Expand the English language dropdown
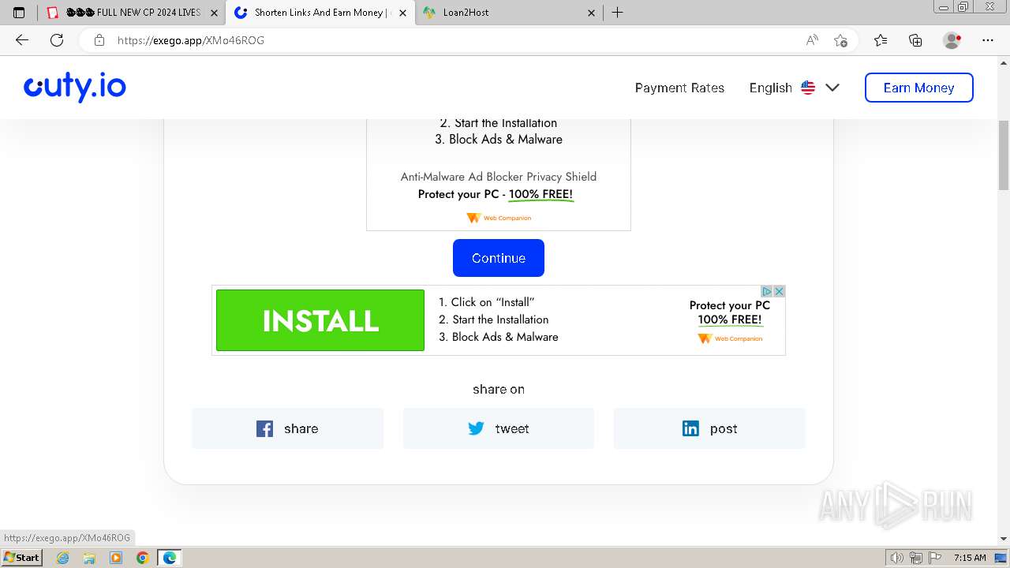 pyautogui.click(x=794, y=88)
